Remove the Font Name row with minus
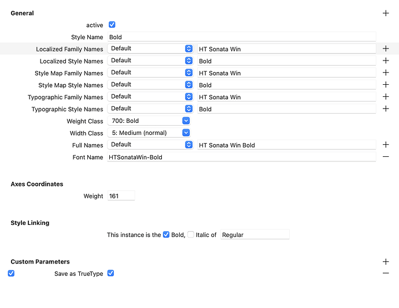Image resolution: width=399 pixels, height=308 pixels. tap(386, 157)
